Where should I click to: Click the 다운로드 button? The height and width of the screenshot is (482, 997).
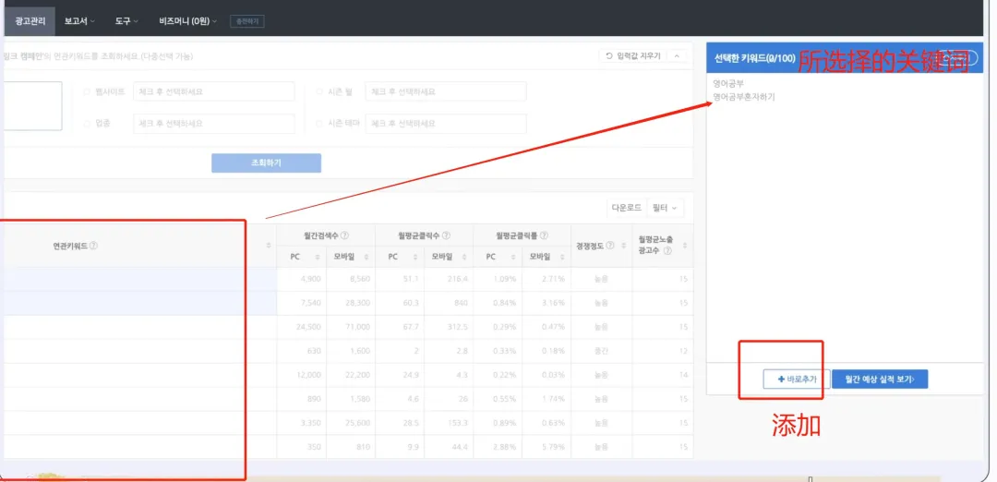click(x=626, y=208)
